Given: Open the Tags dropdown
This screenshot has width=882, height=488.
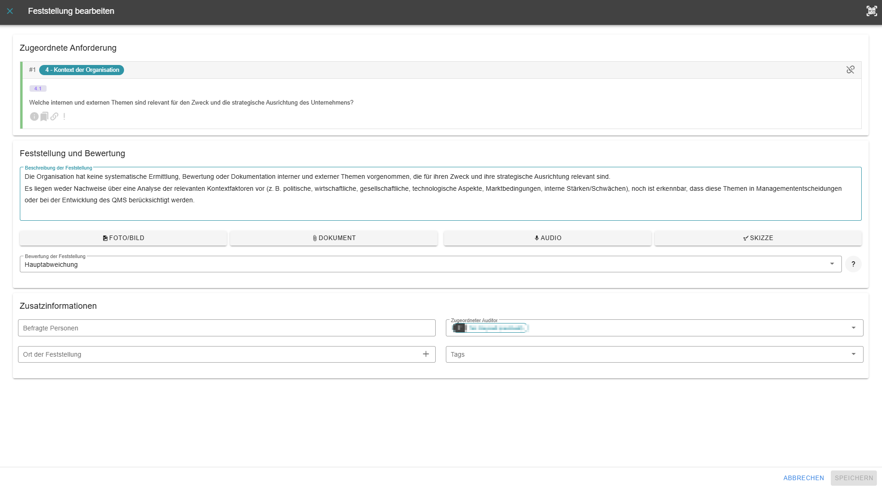Looking at the screenshot, I should (853, 354).
